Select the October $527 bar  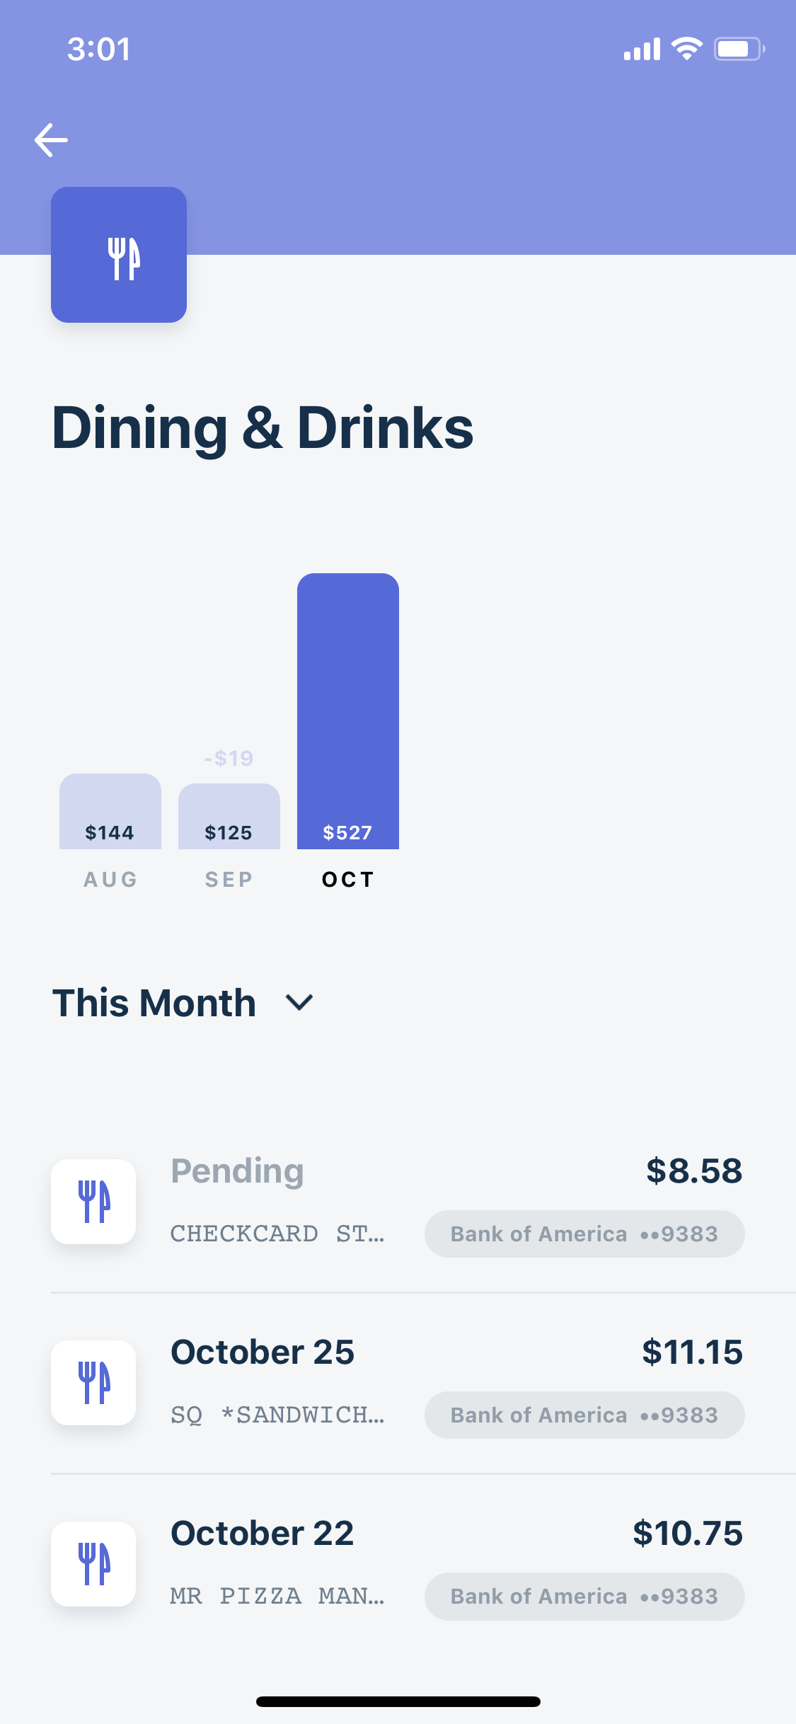pyautogui.click(x=348, y=711)
